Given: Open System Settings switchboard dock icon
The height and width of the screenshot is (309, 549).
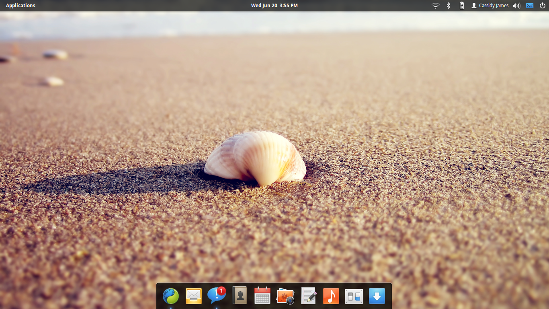Looking at the screenshot, I should pyautogui.click(x=354, y=297).
